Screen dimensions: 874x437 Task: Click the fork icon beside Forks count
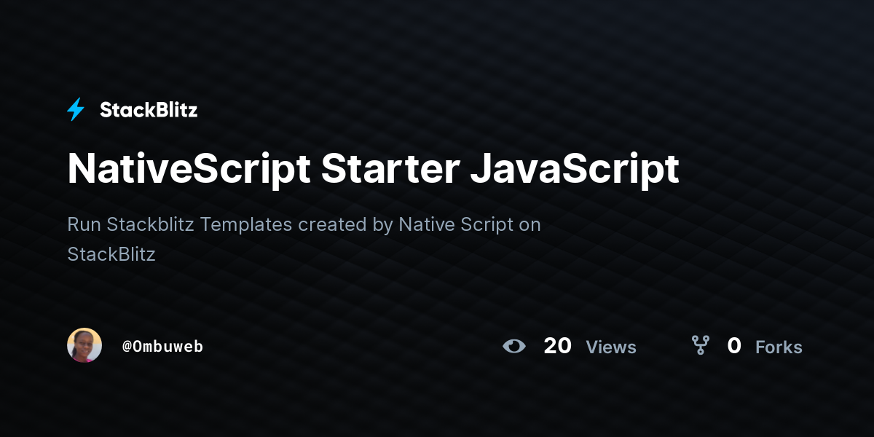click(x=701, y=347)
